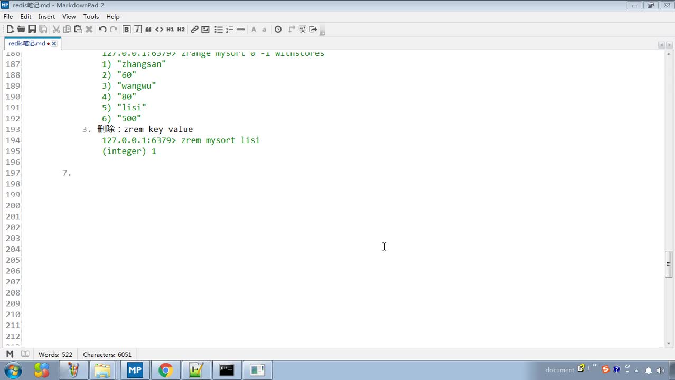Open toolbar overflow options dropdown

322,31
